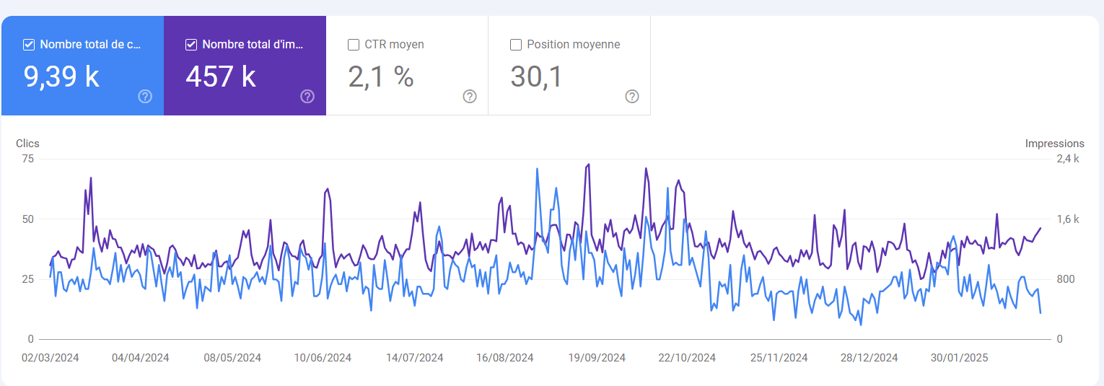The width and height of the screenshot is (1104, 386).
Task: Click the 08/05/2024 date label
Action: tap(232, 358)
